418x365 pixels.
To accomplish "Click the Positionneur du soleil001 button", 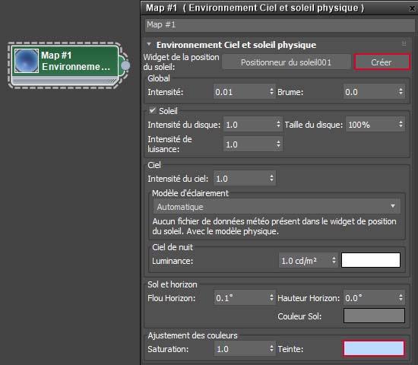I will click(286, 62).
